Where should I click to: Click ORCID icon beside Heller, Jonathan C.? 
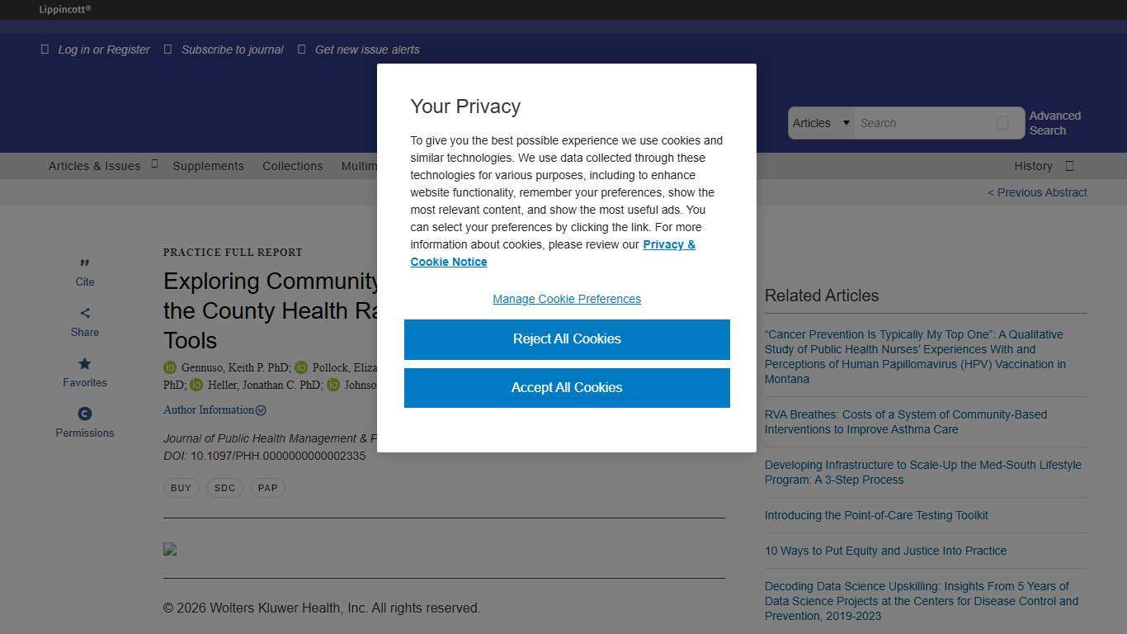pos(196,385)
